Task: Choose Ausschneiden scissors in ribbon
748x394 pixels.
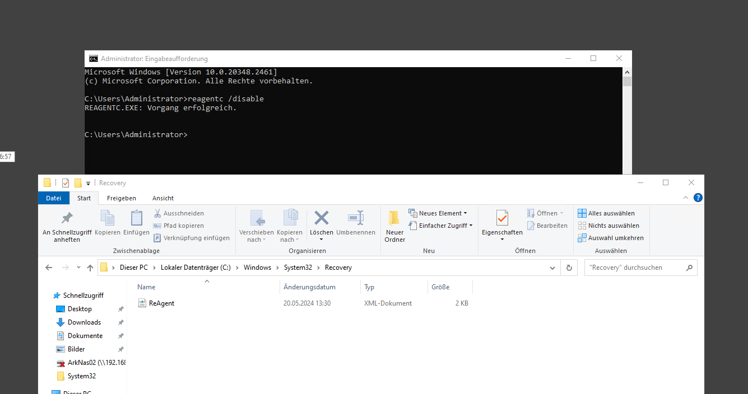Action: coord(179,213)
